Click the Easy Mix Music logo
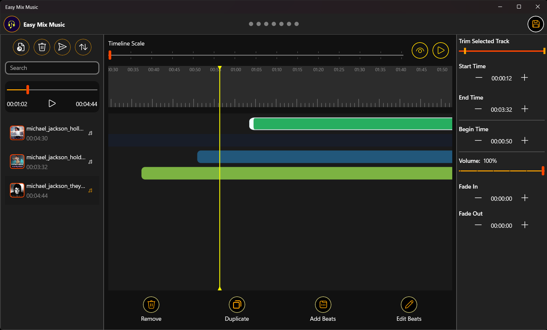This screenshot has width=547, height=330. (12, 24)
